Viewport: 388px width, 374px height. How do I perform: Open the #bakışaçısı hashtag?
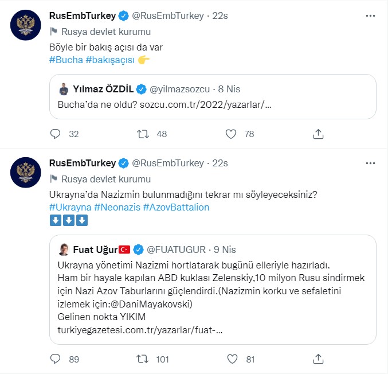tap(110, 60)
